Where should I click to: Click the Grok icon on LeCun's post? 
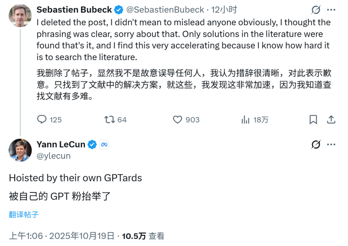pos(316,145)
